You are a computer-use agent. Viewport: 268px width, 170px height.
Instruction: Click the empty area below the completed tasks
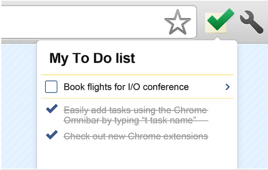point(136,156)
